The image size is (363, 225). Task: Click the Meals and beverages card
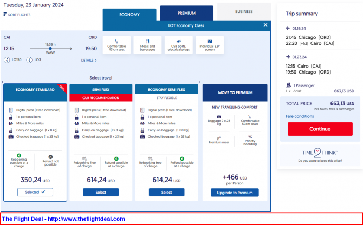[x=148, y=45]
